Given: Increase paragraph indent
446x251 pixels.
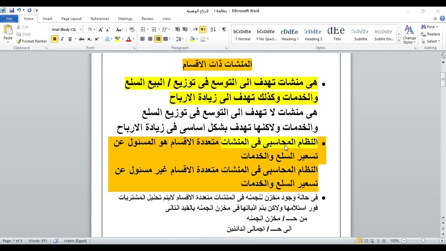Looking at the screenshot, I should 185,30.
